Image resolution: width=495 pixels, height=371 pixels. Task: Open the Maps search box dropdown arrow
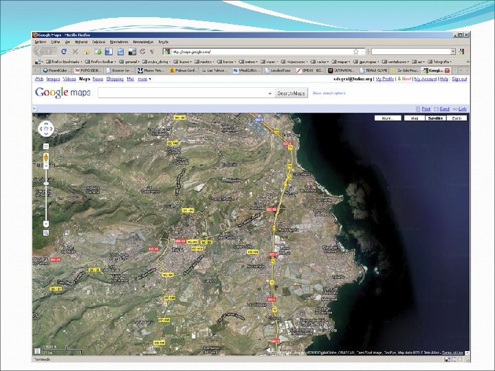(270, 93)
